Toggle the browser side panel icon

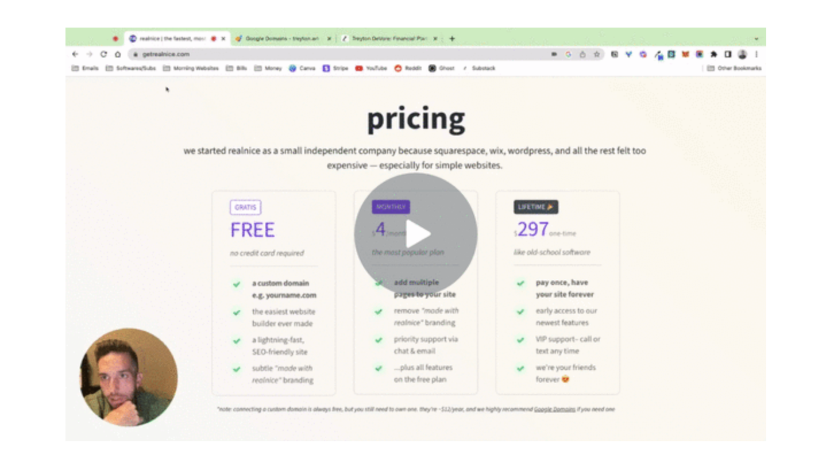click(728, 54)
